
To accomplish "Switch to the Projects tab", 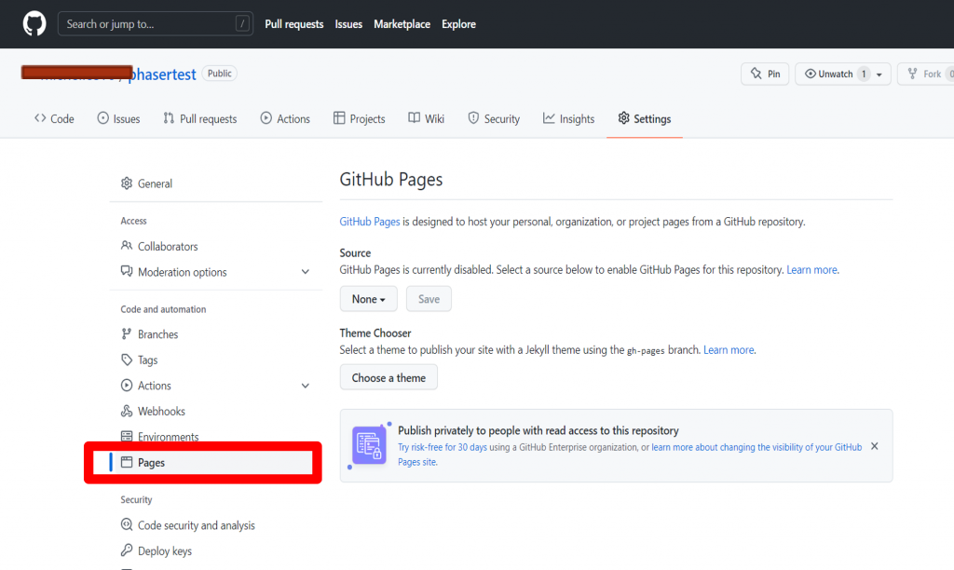I will point(360,118).
